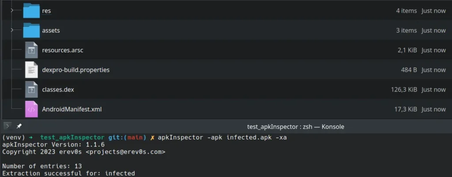Select the AndroidManifest.xml file name
Image resolution: width=452 pixels, height=177 pixels.
(x=72, y=109)
